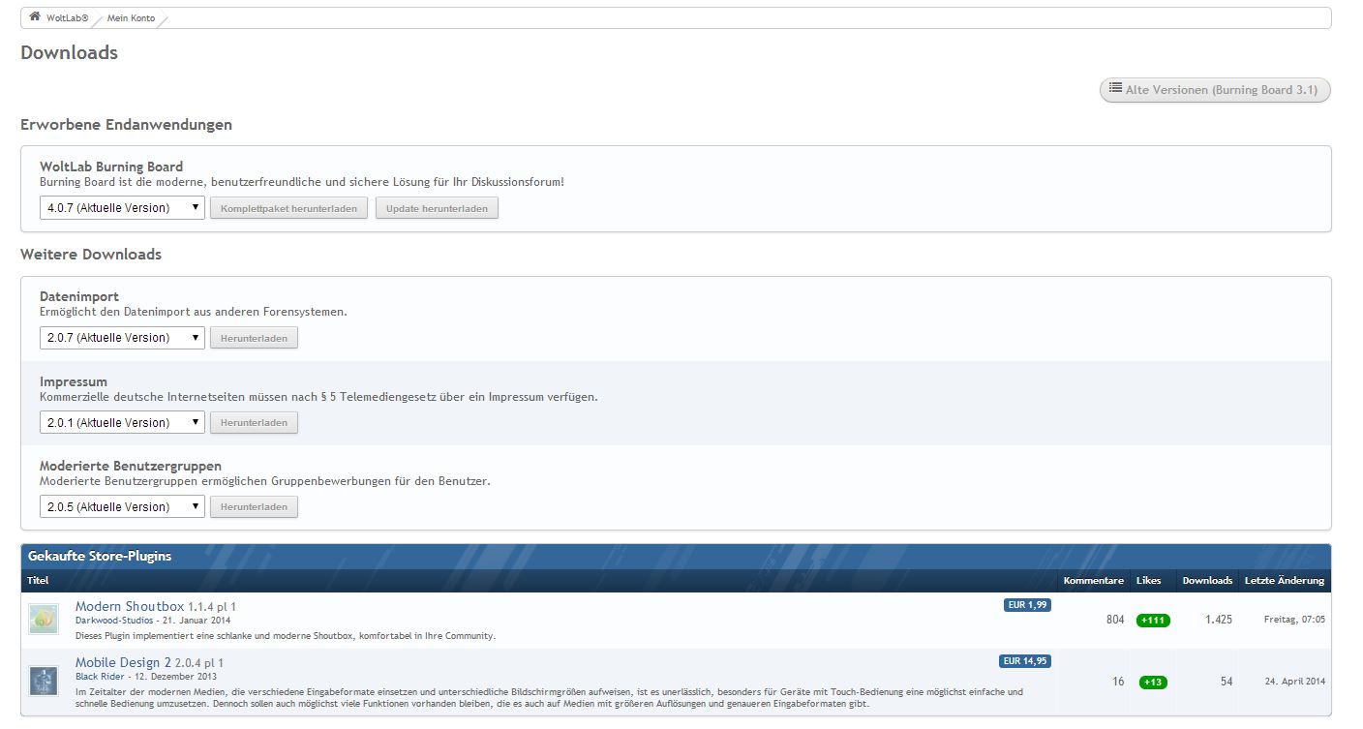Sort plugins by the Letzte Änderung column
The width and height of the screenshot is (1363, 729).
point(1284,581)
